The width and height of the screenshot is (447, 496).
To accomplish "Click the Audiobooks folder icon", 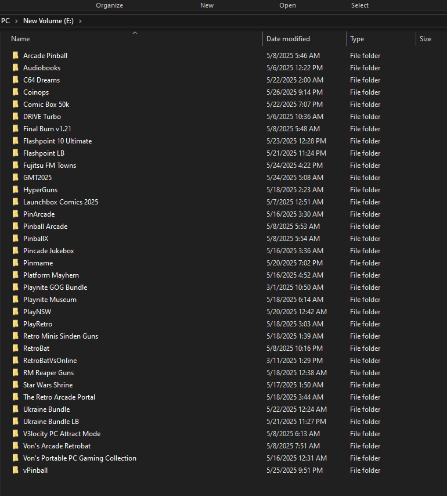I will 15,68.
